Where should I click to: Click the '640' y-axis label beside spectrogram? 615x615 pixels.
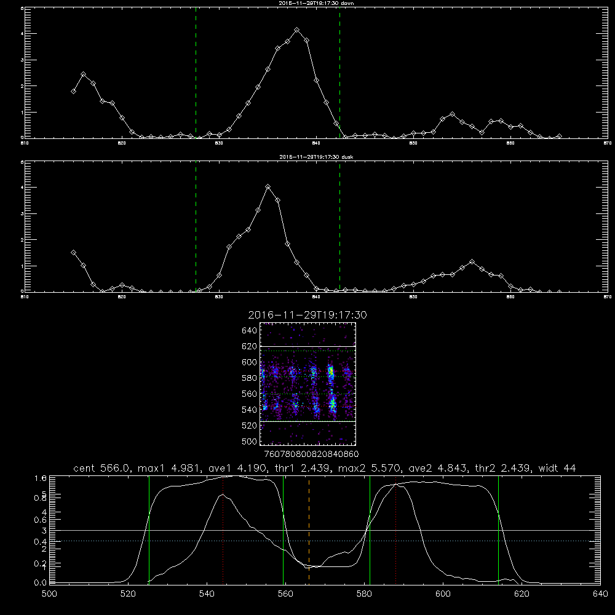[x=250, y=331]
